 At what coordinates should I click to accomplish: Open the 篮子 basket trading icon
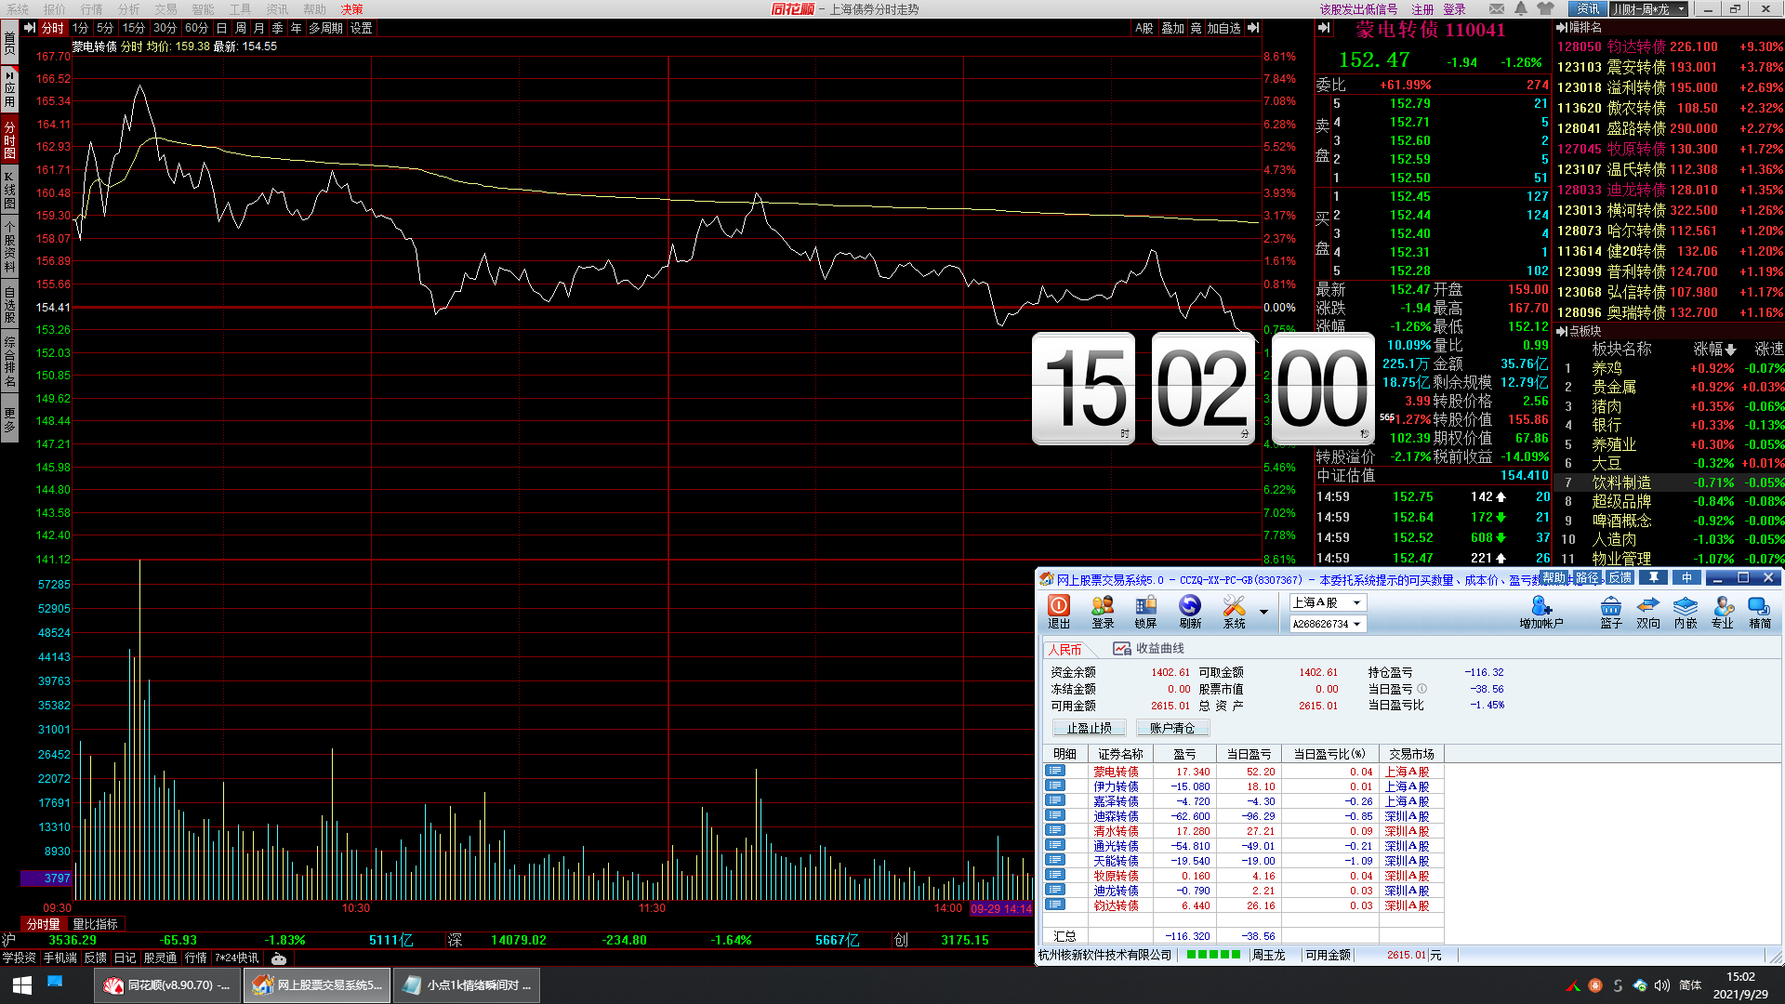[x=1611, y=612]
